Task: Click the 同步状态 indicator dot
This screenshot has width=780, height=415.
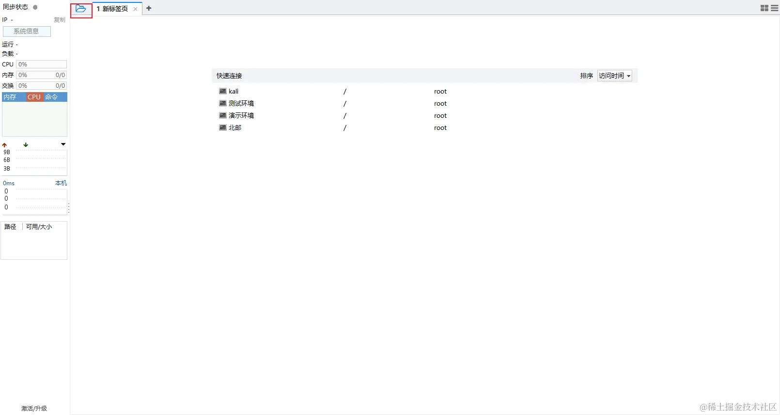Action: pos(35,7)
